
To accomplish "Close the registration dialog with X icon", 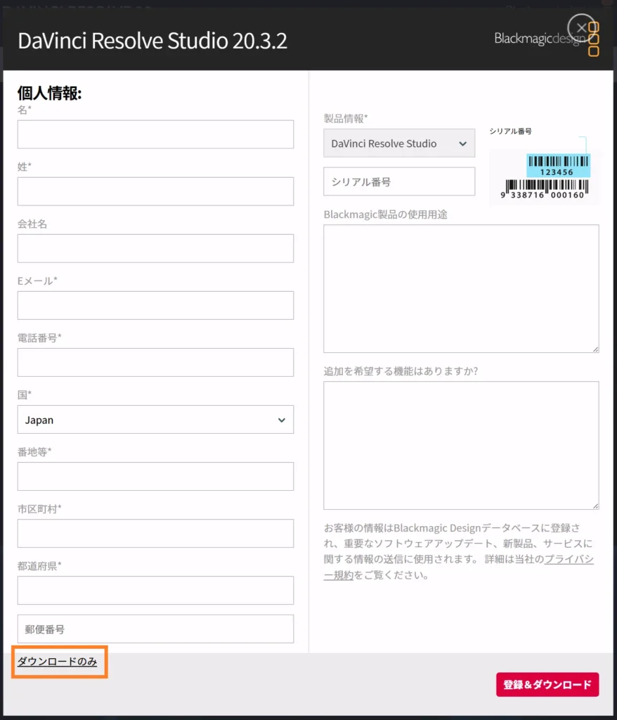I will point(581,28).
